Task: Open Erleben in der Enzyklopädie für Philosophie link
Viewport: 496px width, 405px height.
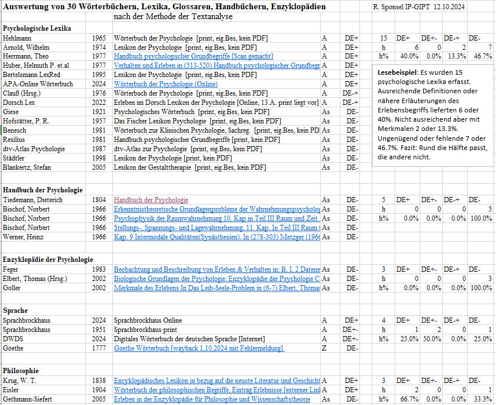Action: click(x=212, y=399)
